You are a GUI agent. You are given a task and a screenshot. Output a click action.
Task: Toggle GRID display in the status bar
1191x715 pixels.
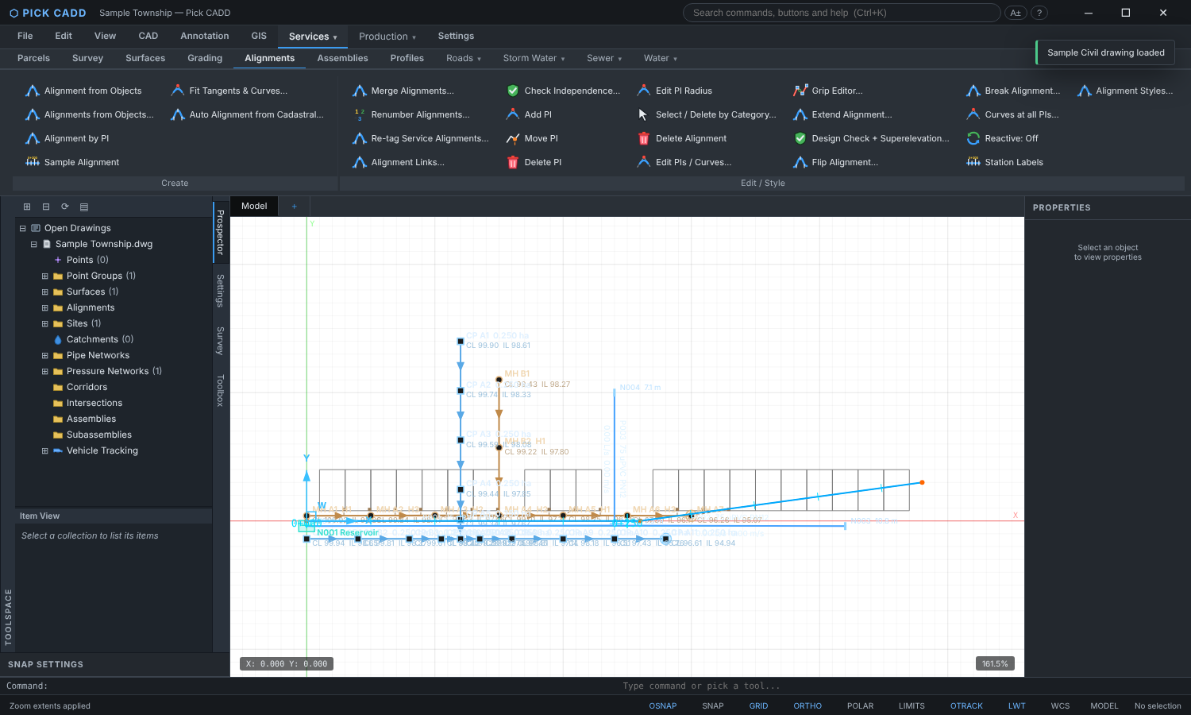[x=759, y=705]
